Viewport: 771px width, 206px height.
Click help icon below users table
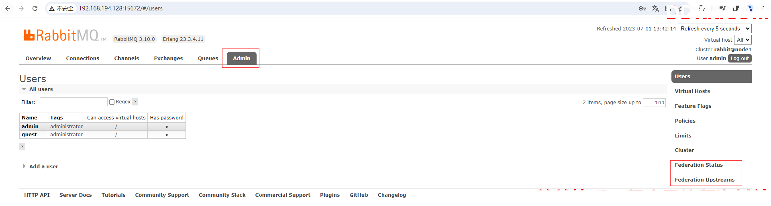point(22,147)
